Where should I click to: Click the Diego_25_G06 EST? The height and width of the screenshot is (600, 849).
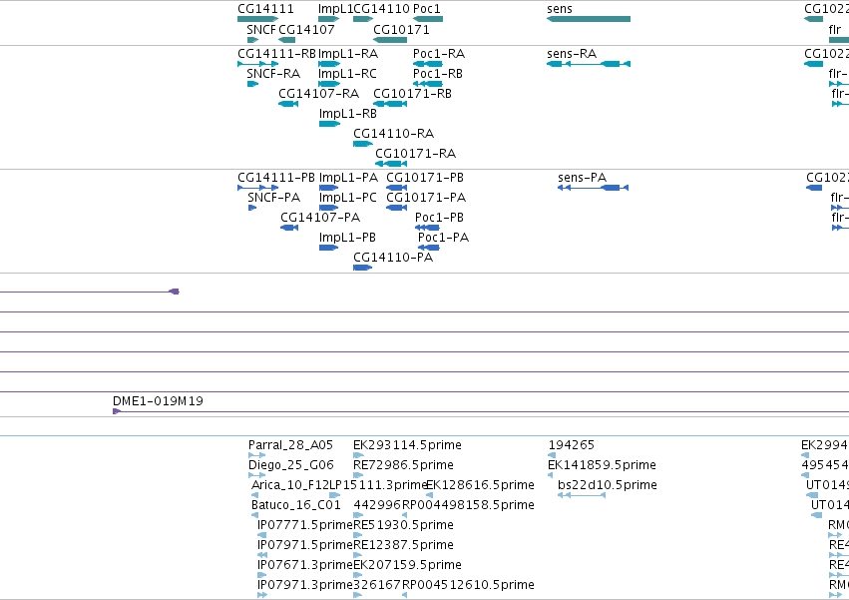pyautogui.click(x=256, y=476)
